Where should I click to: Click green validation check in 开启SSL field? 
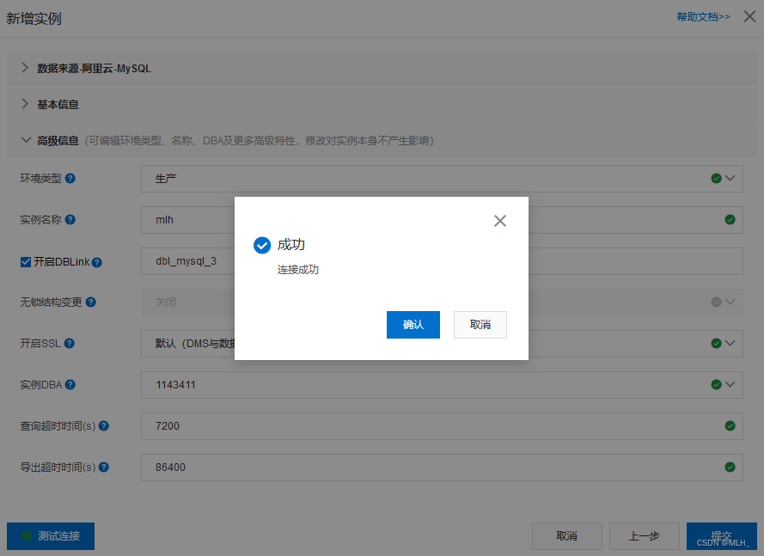point(716,344)
